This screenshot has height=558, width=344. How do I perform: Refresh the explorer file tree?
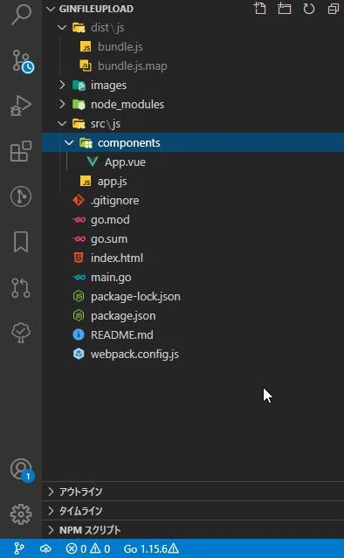[x=309, y=9]
